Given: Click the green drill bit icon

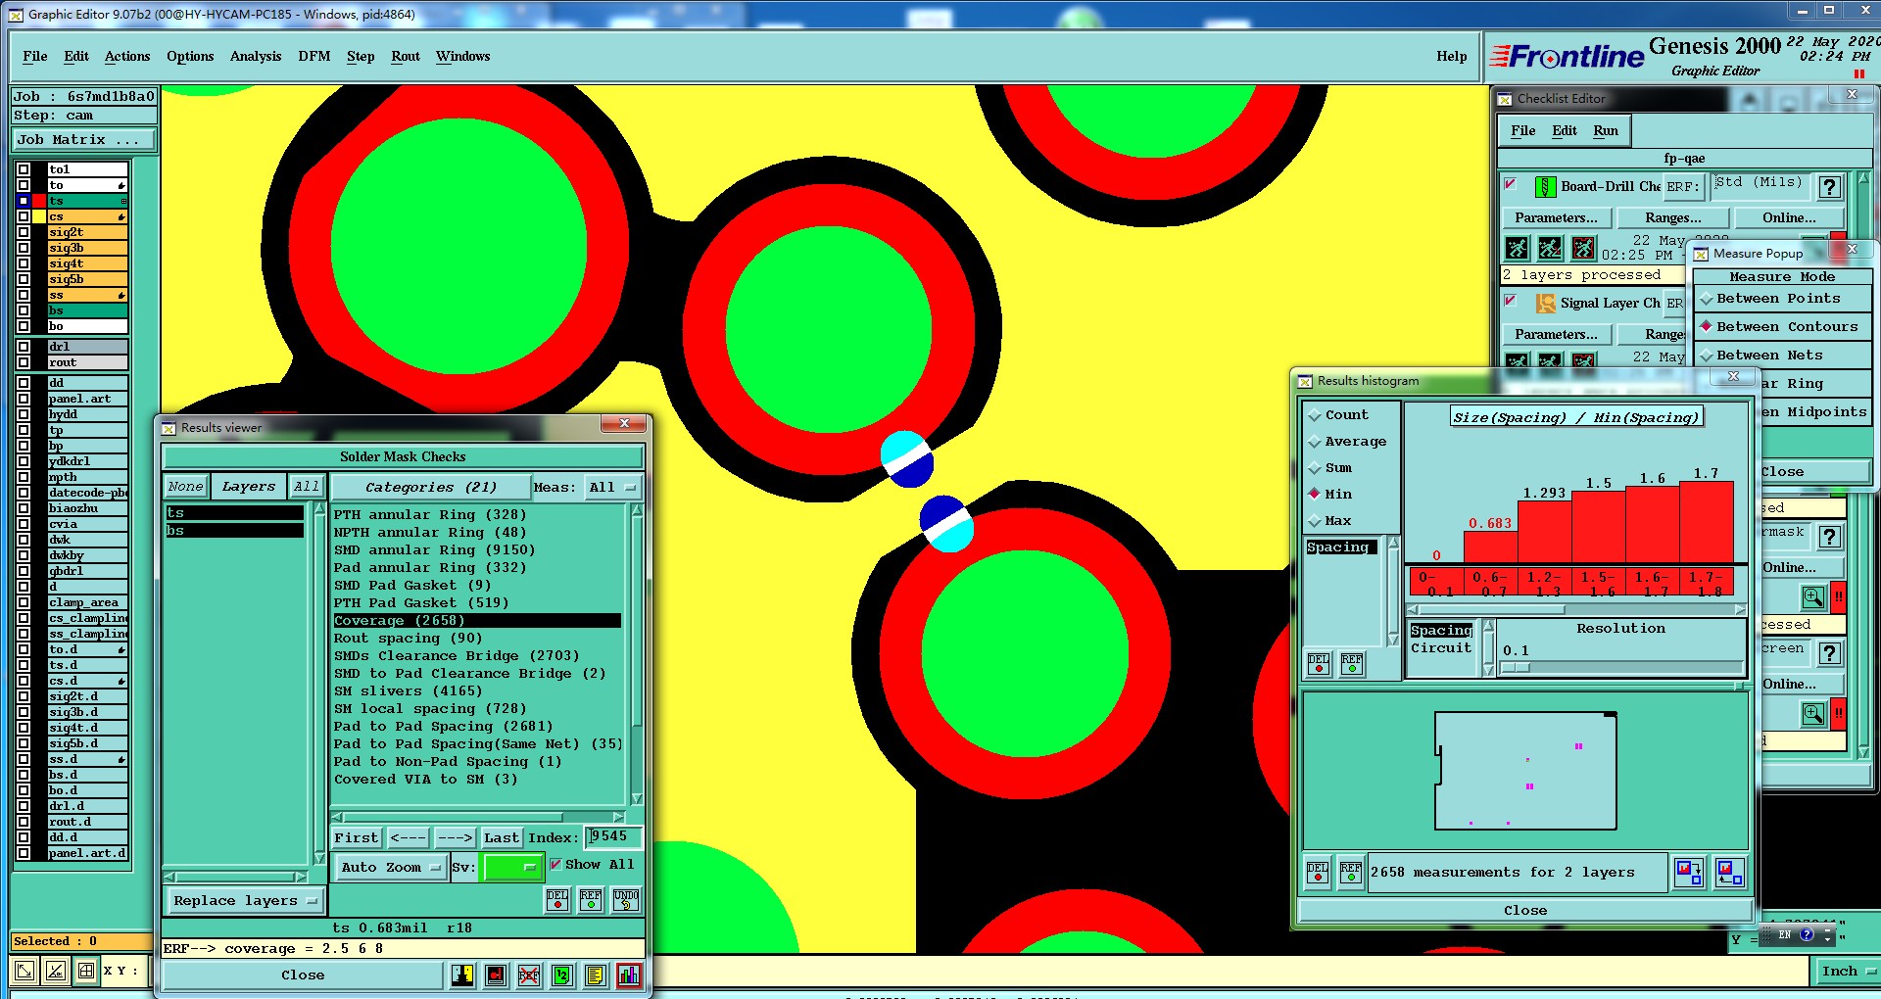Looking at the screenshot, I should tap(1545, 186).
